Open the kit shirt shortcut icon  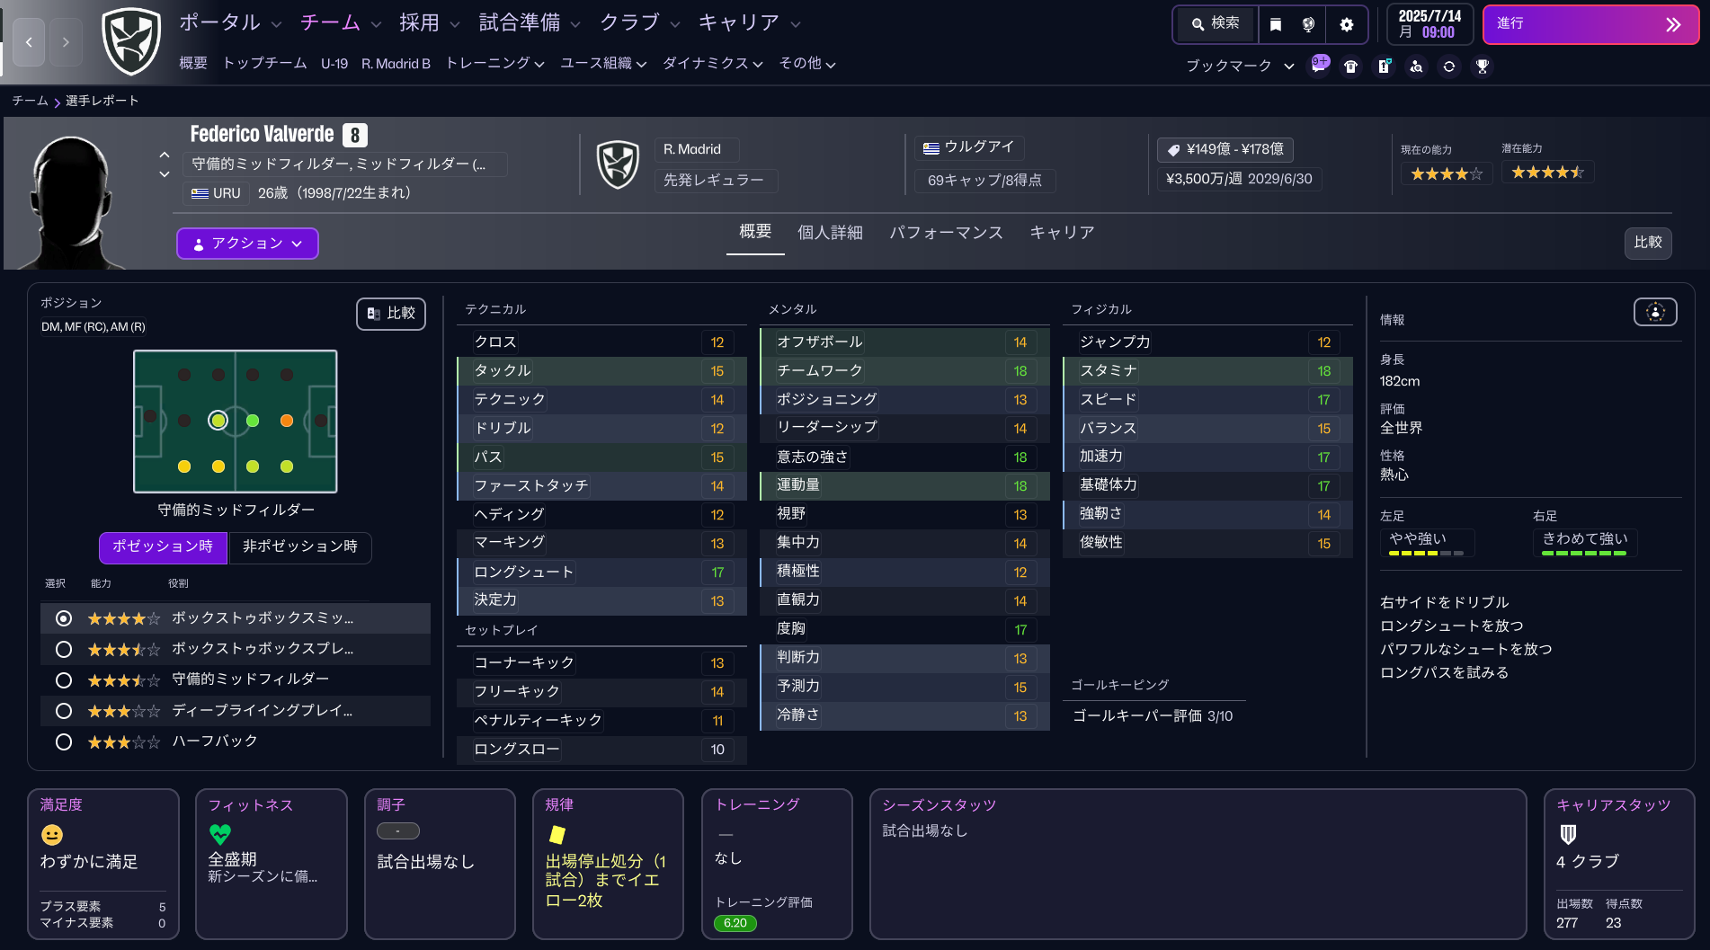1350,66
